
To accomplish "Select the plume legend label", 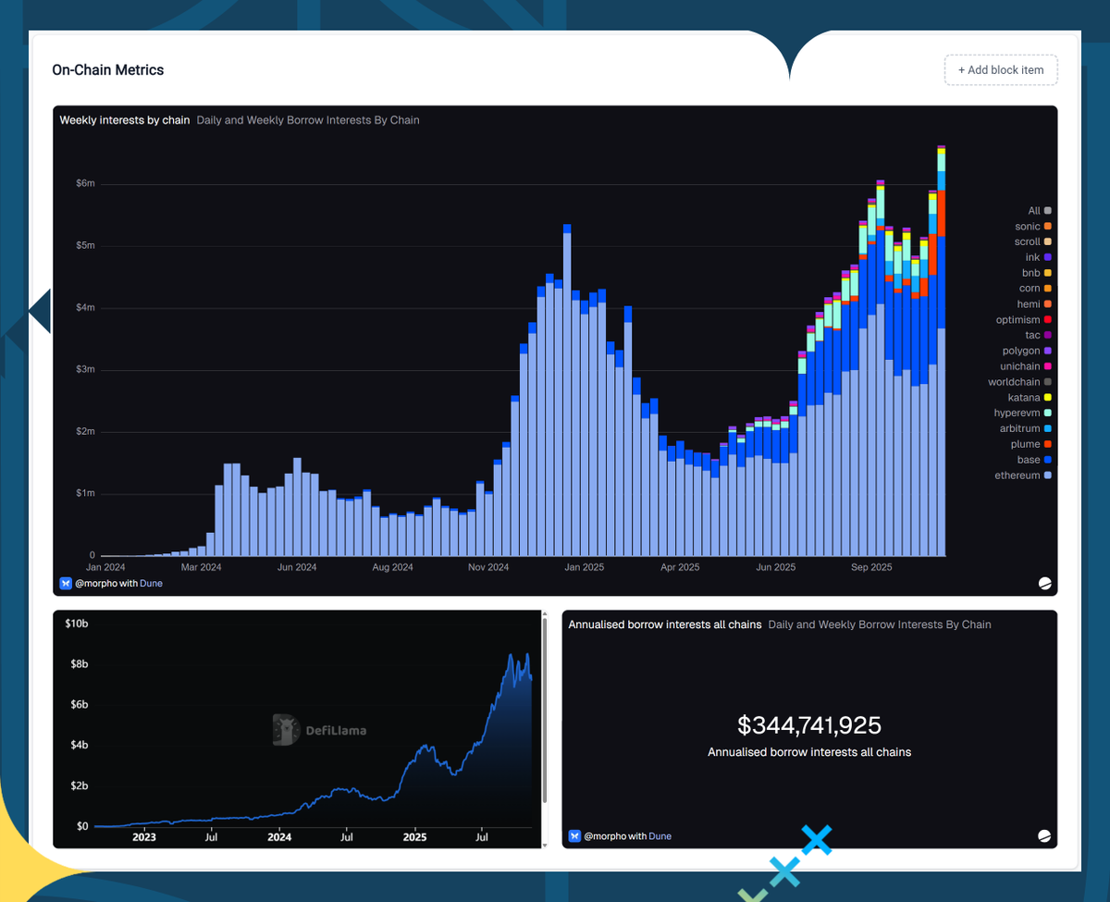I will [x=1025, y=444].
